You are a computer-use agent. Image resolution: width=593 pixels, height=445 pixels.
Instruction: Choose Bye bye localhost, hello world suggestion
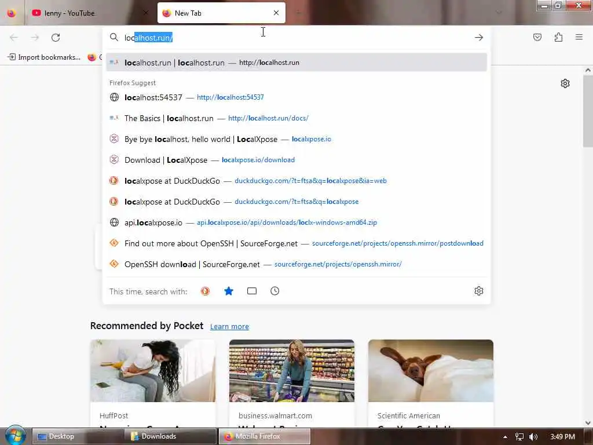point(296,139)
